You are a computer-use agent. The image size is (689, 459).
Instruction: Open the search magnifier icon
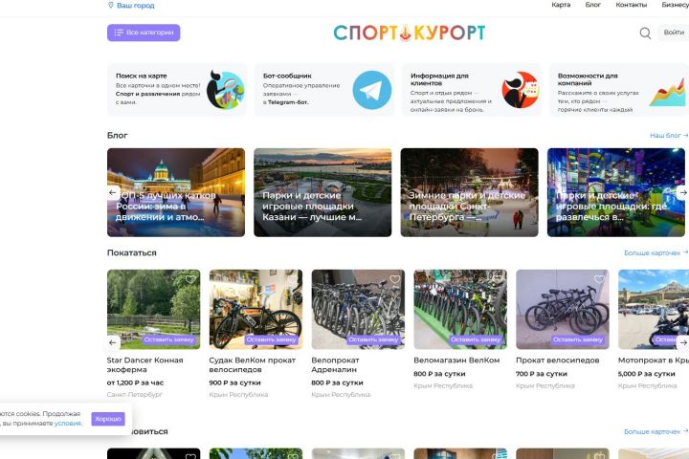tap(645, 33)
